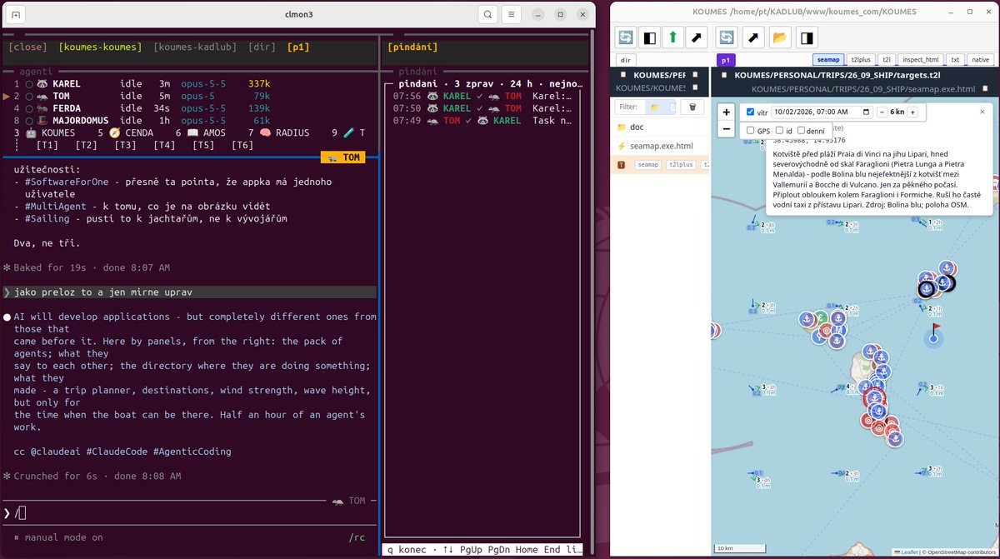Zoom out the sea map with the minus button
Screen dimensions: 1000x559
[x=727, y=129]
